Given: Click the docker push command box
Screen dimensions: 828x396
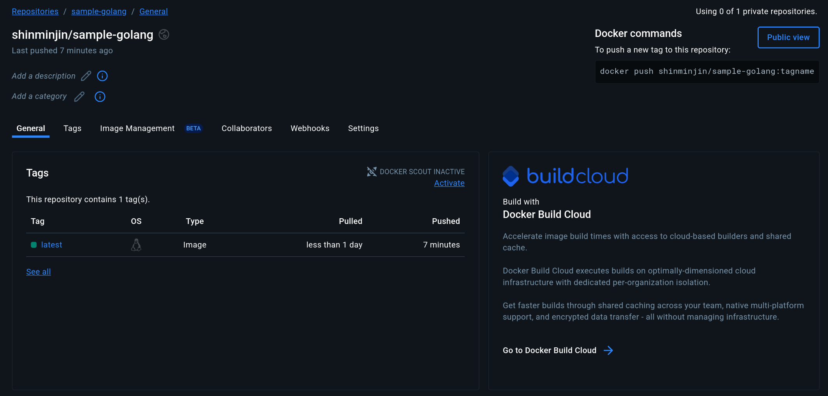Looking at the screenshot, I should click(x=707, y=72).
